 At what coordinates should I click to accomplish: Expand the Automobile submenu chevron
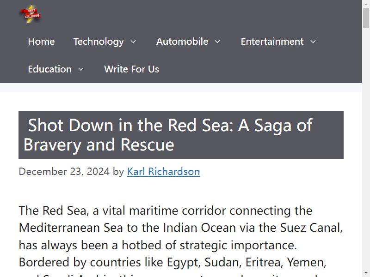tap(217, 42)
